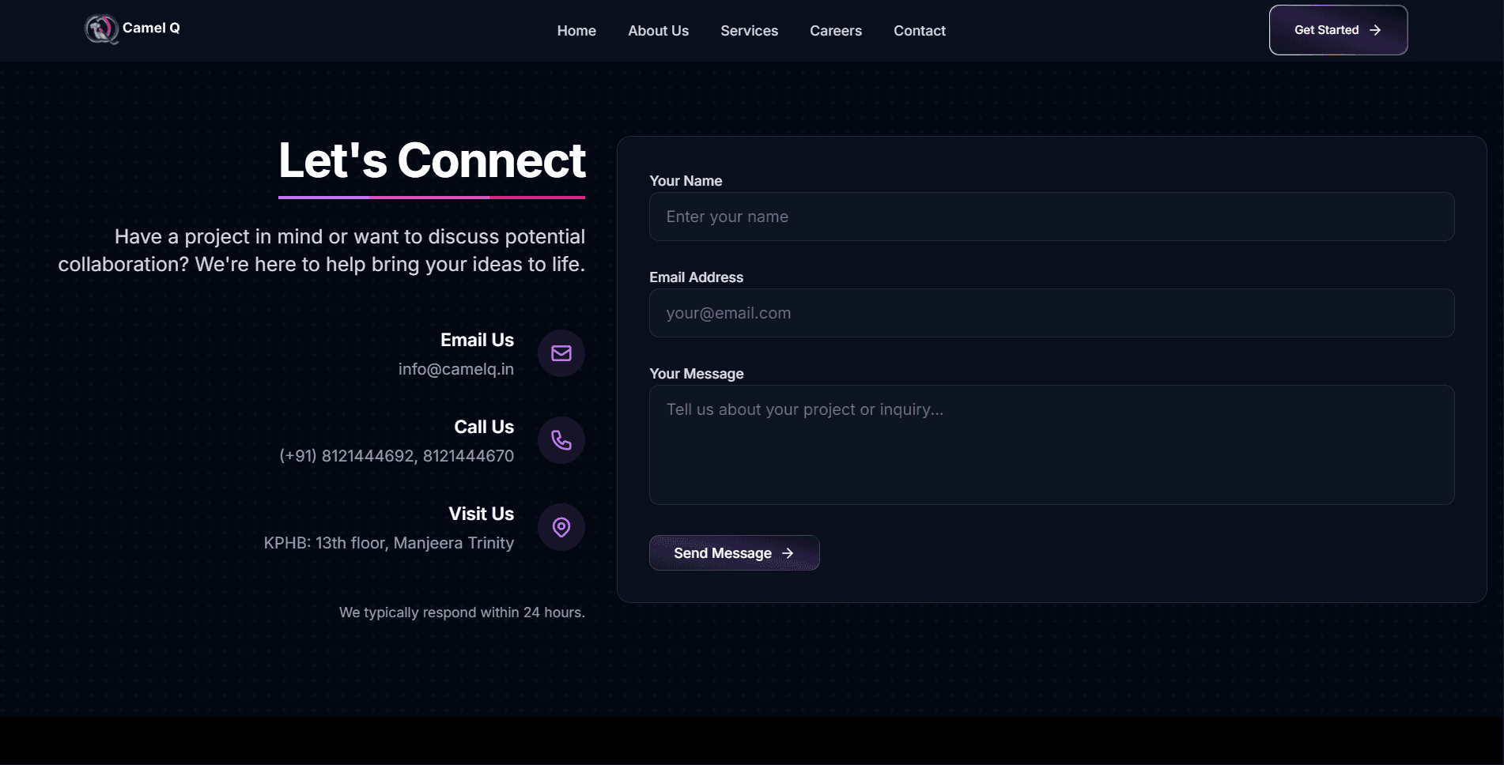Click the KPHB: 13th floor, Manjeera Trinity address
This screenshot has width=1504, height=765.
click(x=388, y=543)
